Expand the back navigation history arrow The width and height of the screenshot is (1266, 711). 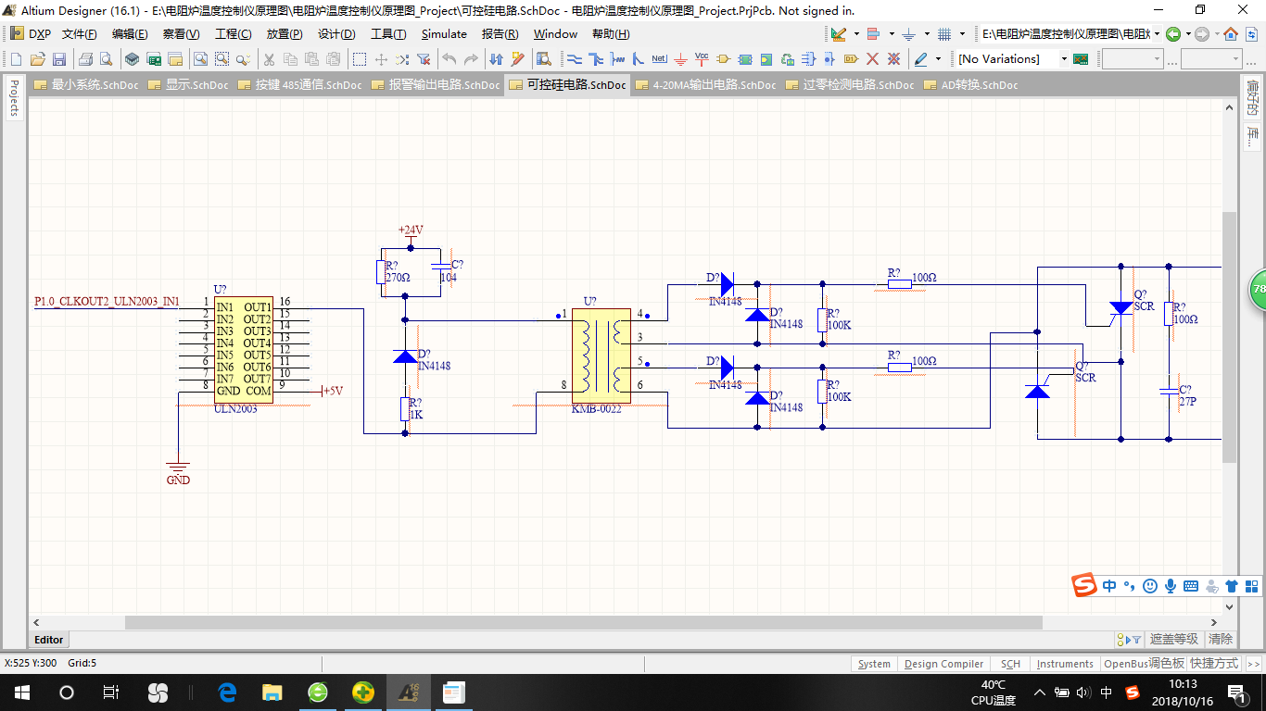pos(1187,34)
